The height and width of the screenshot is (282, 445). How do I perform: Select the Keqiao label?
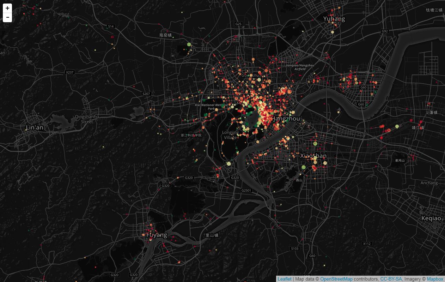click(x=431, y=218)
